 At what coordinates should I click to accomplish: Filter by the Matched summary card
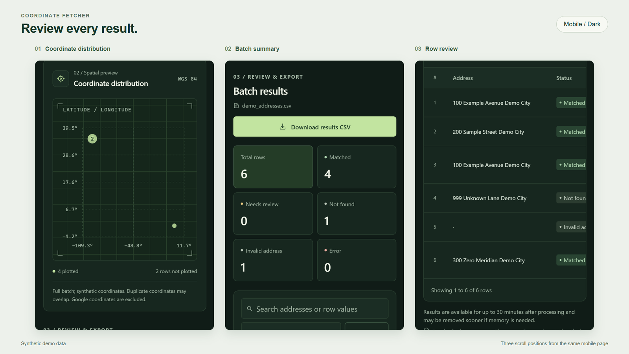(x=357, y=167)
